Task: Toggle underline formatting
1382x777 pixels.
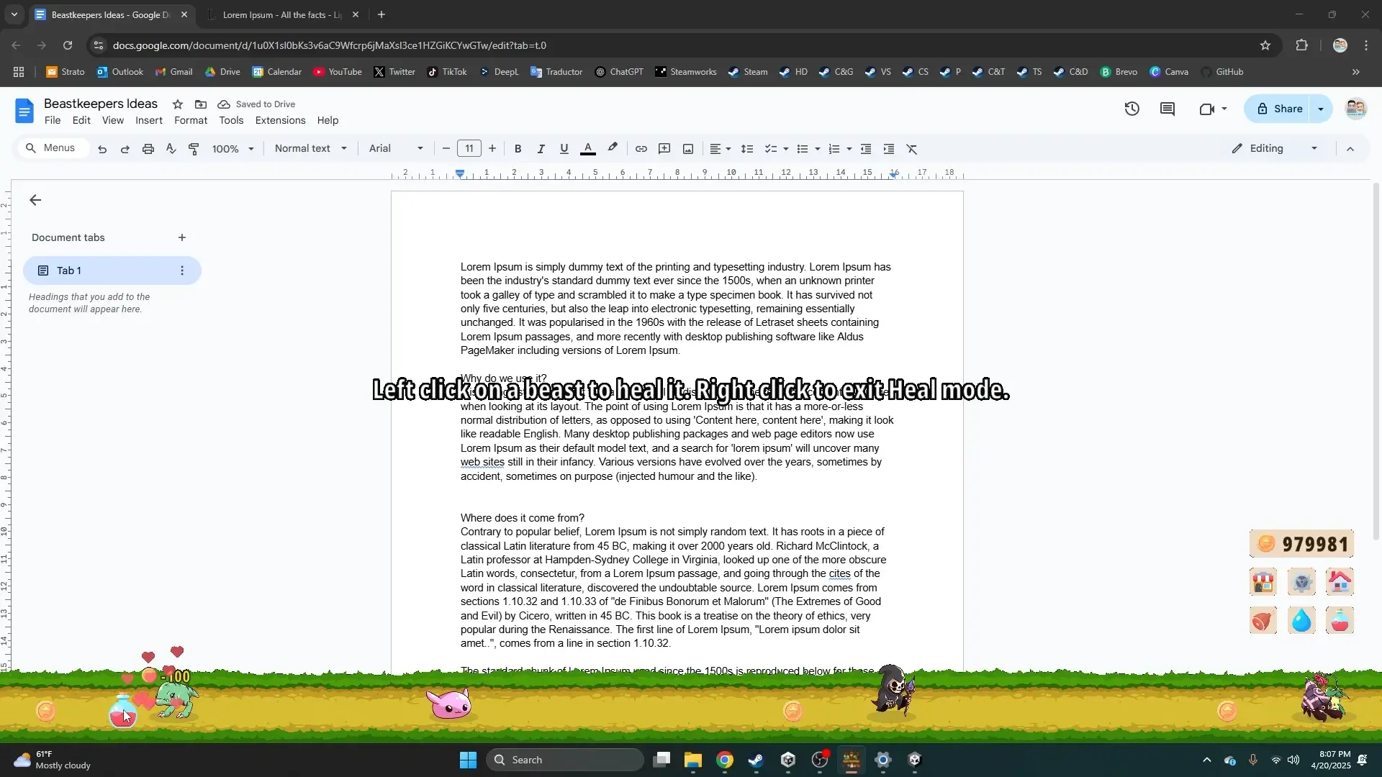Action: pos(564,148)
